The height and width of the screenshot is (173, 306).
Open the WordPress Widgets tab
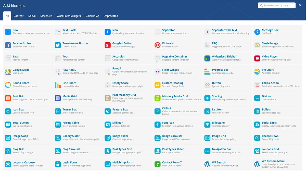[x=69, y=16]
